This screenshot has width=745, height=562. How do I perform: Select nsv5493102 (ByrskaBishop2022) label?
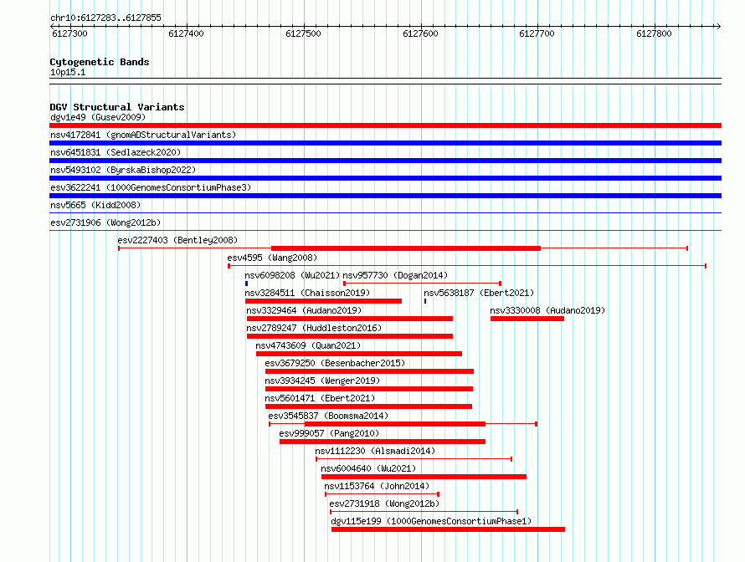(x=123, y=170)
